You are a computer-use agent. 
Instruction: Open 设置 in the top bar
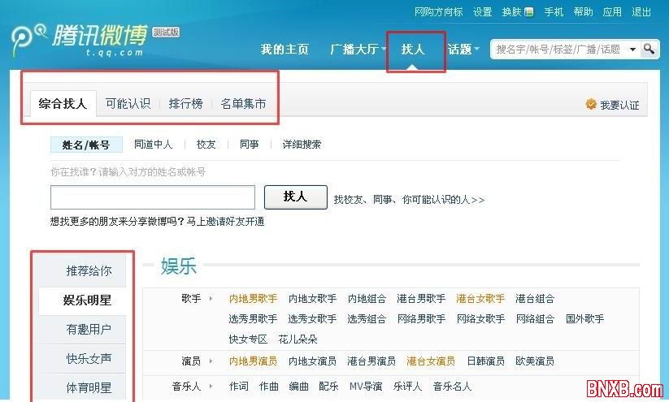click(x=483, y=12)
